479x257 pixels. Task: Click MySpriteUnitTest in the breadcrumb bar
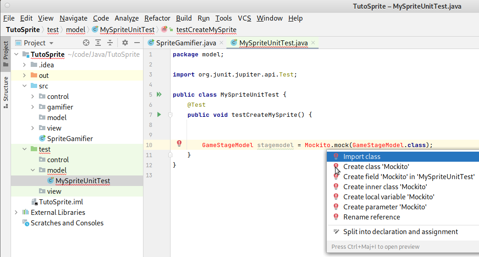click(127, 30)
